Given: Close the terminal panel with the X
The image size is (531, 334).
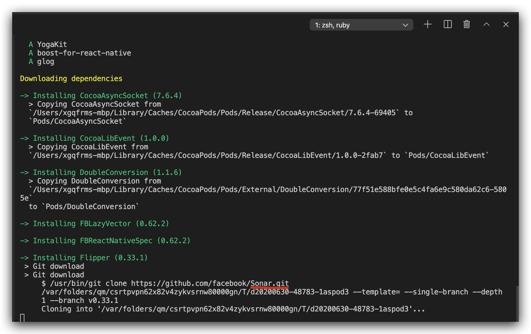Looking at the screenshot, I should tap(506, 24).
